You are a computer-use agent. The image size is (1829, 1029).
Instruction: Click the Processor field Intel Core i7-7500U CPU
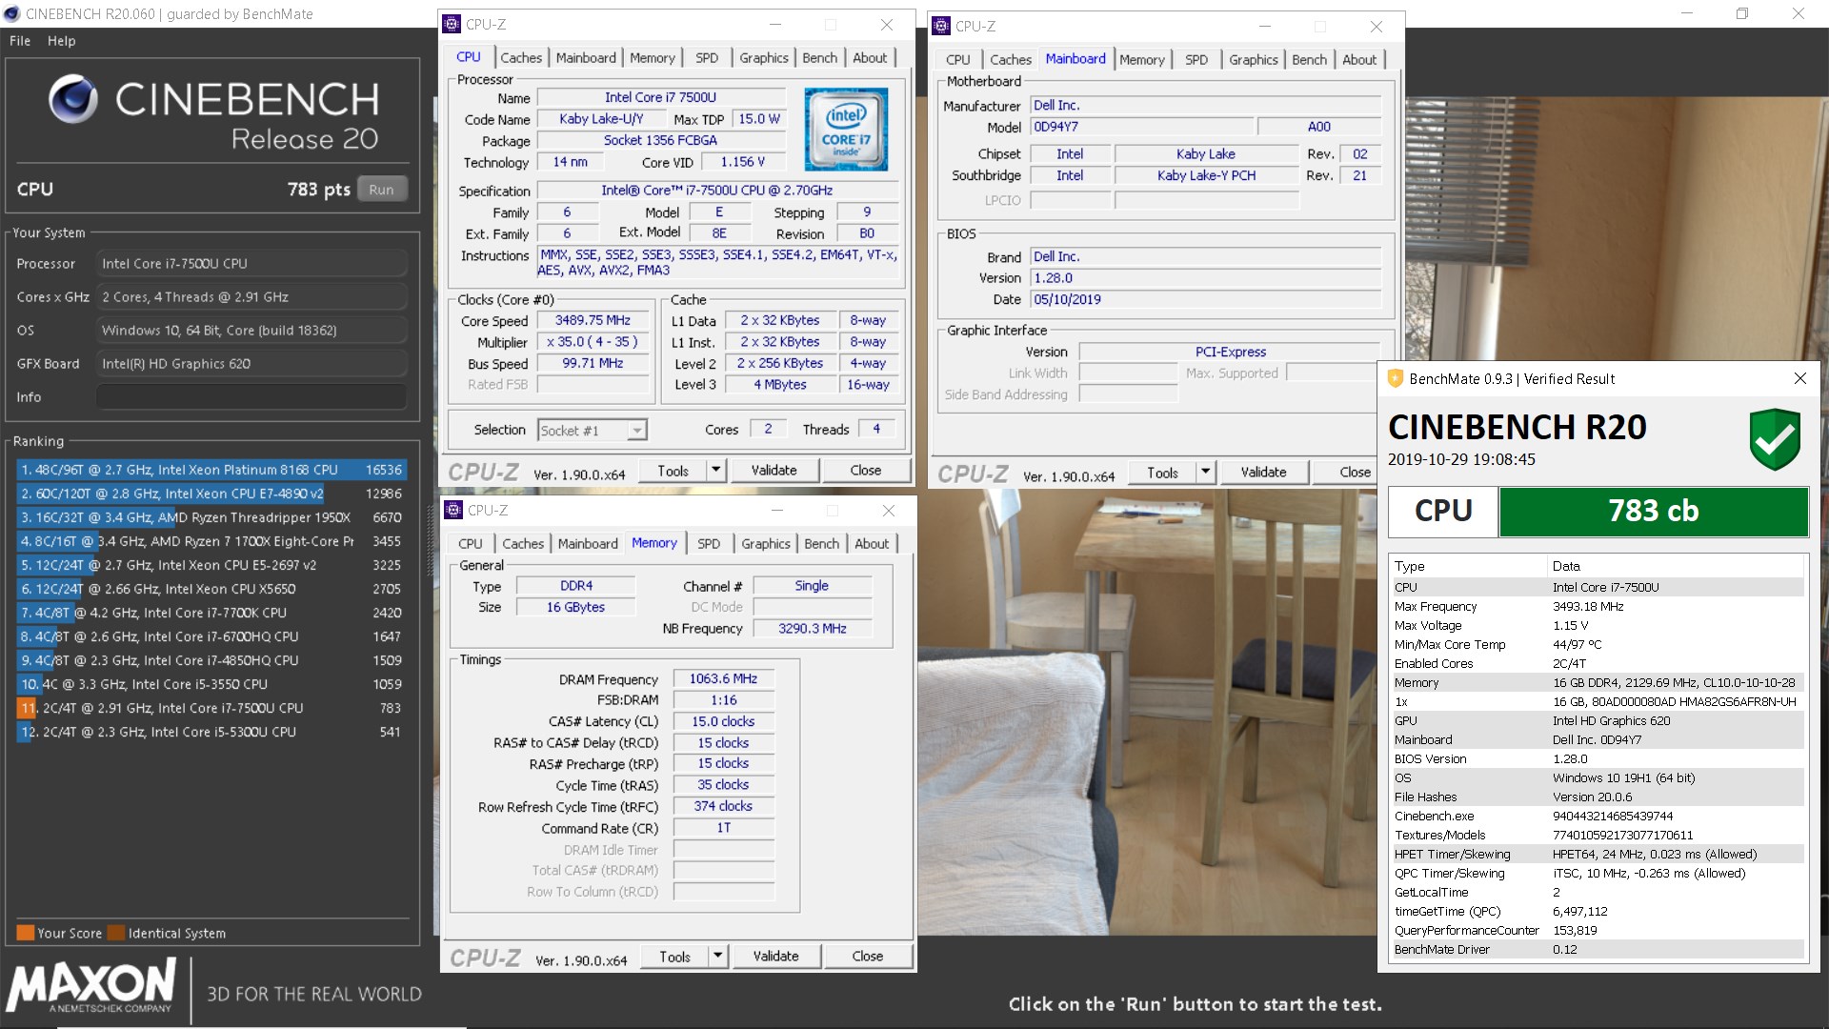click(x=251, y=264)
